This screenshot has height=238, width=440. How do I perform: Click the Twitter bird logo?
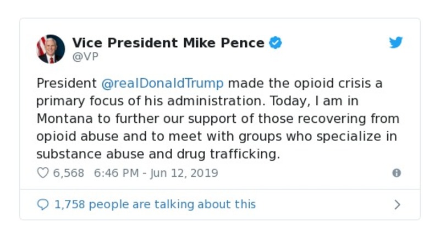[x=396, y=43]
